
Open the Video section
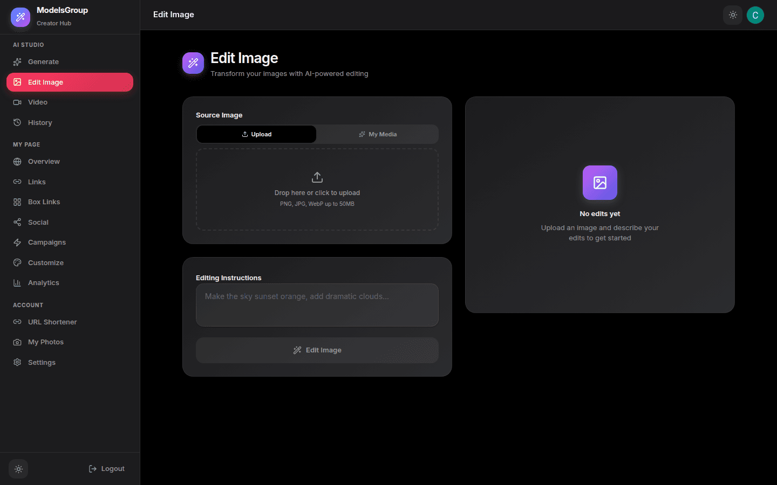coord(38,102)
